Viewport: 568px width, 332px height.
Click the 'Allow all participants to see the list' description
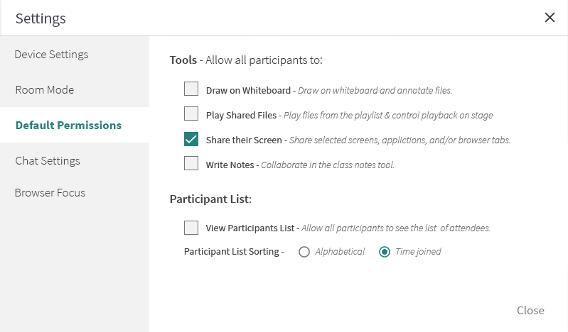click(395, 228)
